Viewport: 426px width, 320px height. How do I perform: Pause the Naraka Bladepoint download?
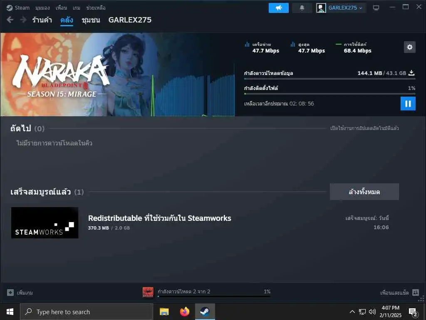point(408,103)
